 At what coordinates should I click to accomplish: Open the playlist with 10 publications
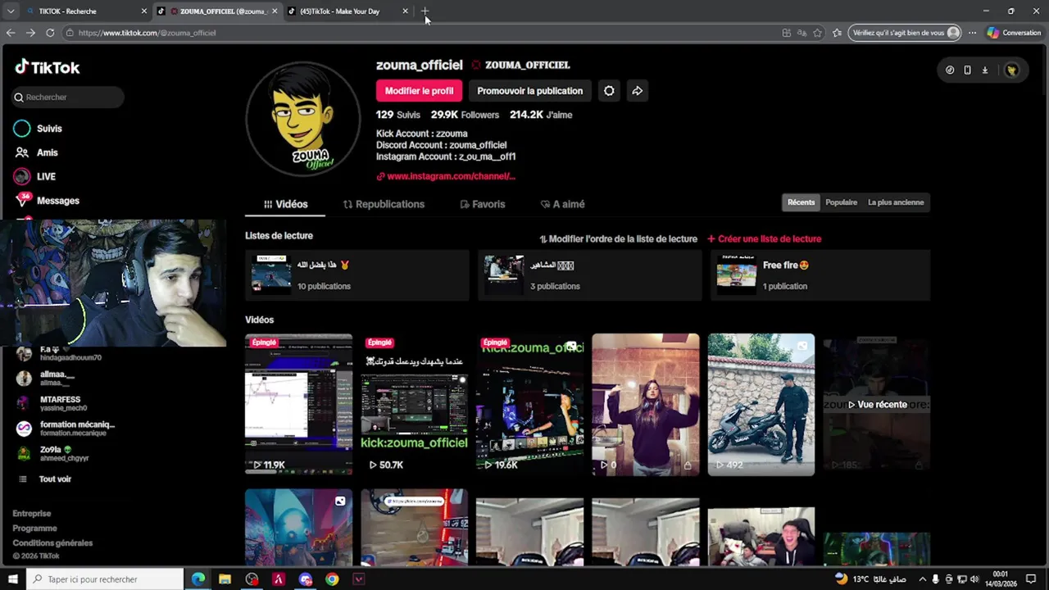[356, 275]
